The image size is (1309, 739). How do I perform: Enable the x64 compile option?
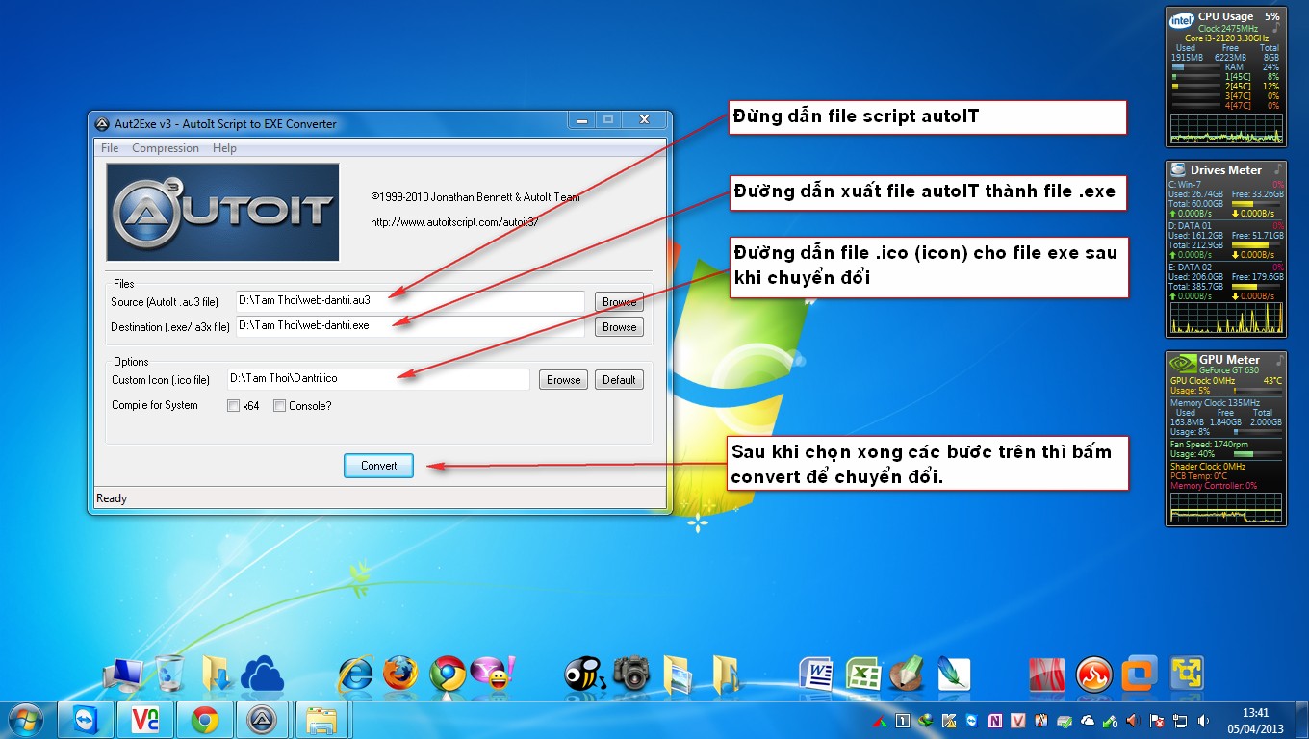(233, 406)
